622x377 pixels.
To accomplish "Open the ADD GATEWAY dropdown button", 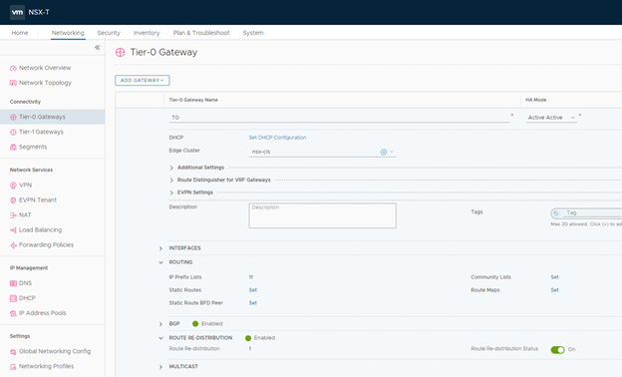I will [143, 80].
